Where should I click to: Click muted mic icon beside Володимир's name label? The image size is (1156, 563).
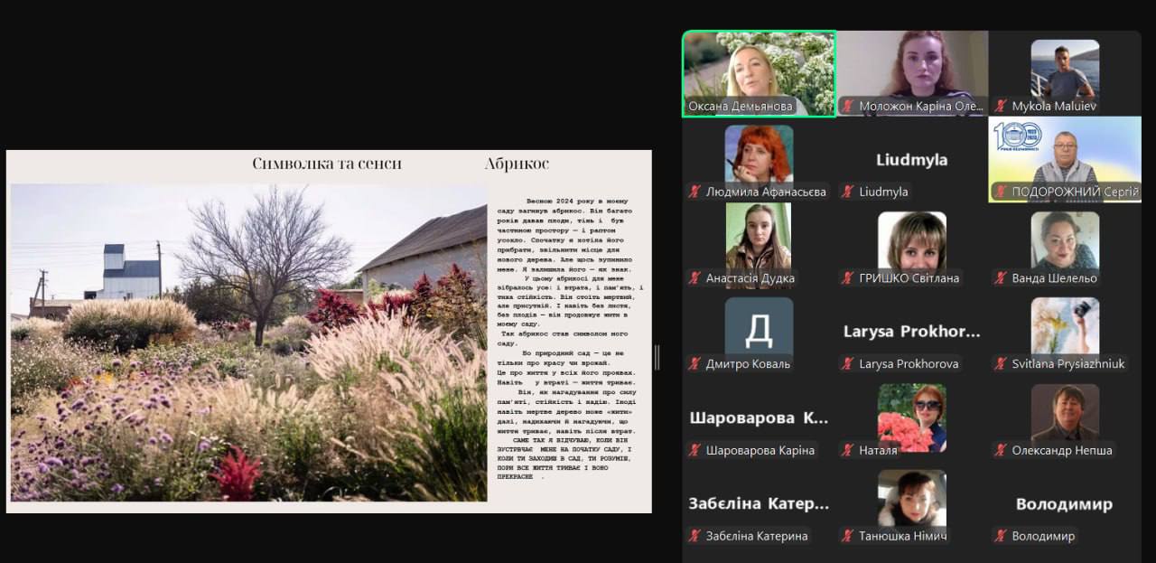(1001, 536)
